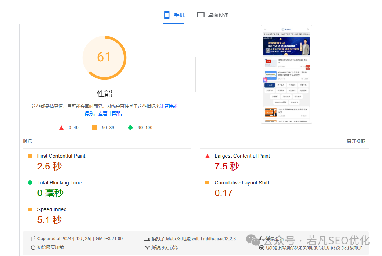The height and width of the screenshot is (256, 382).
Task: Click the orange square 50–89 legend icon
Action: (x=94, y=128)
